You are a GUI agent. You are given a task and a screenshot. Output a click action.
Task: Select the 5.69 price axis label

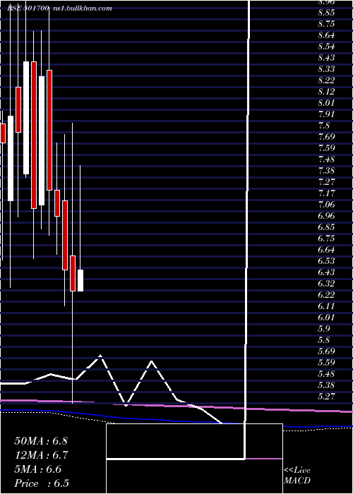pos(326,351)
